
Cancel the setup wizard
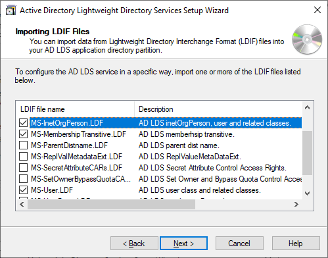[x=239, y=244]
